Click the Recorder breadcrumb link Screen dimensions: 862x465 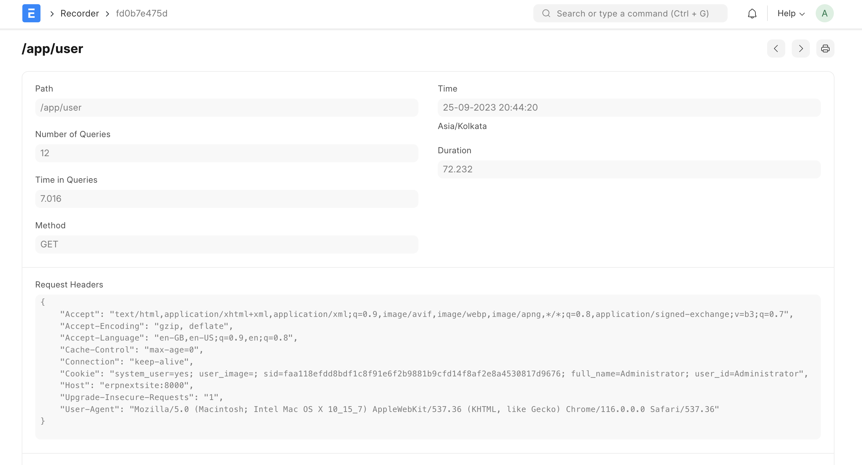coord(79,13)
